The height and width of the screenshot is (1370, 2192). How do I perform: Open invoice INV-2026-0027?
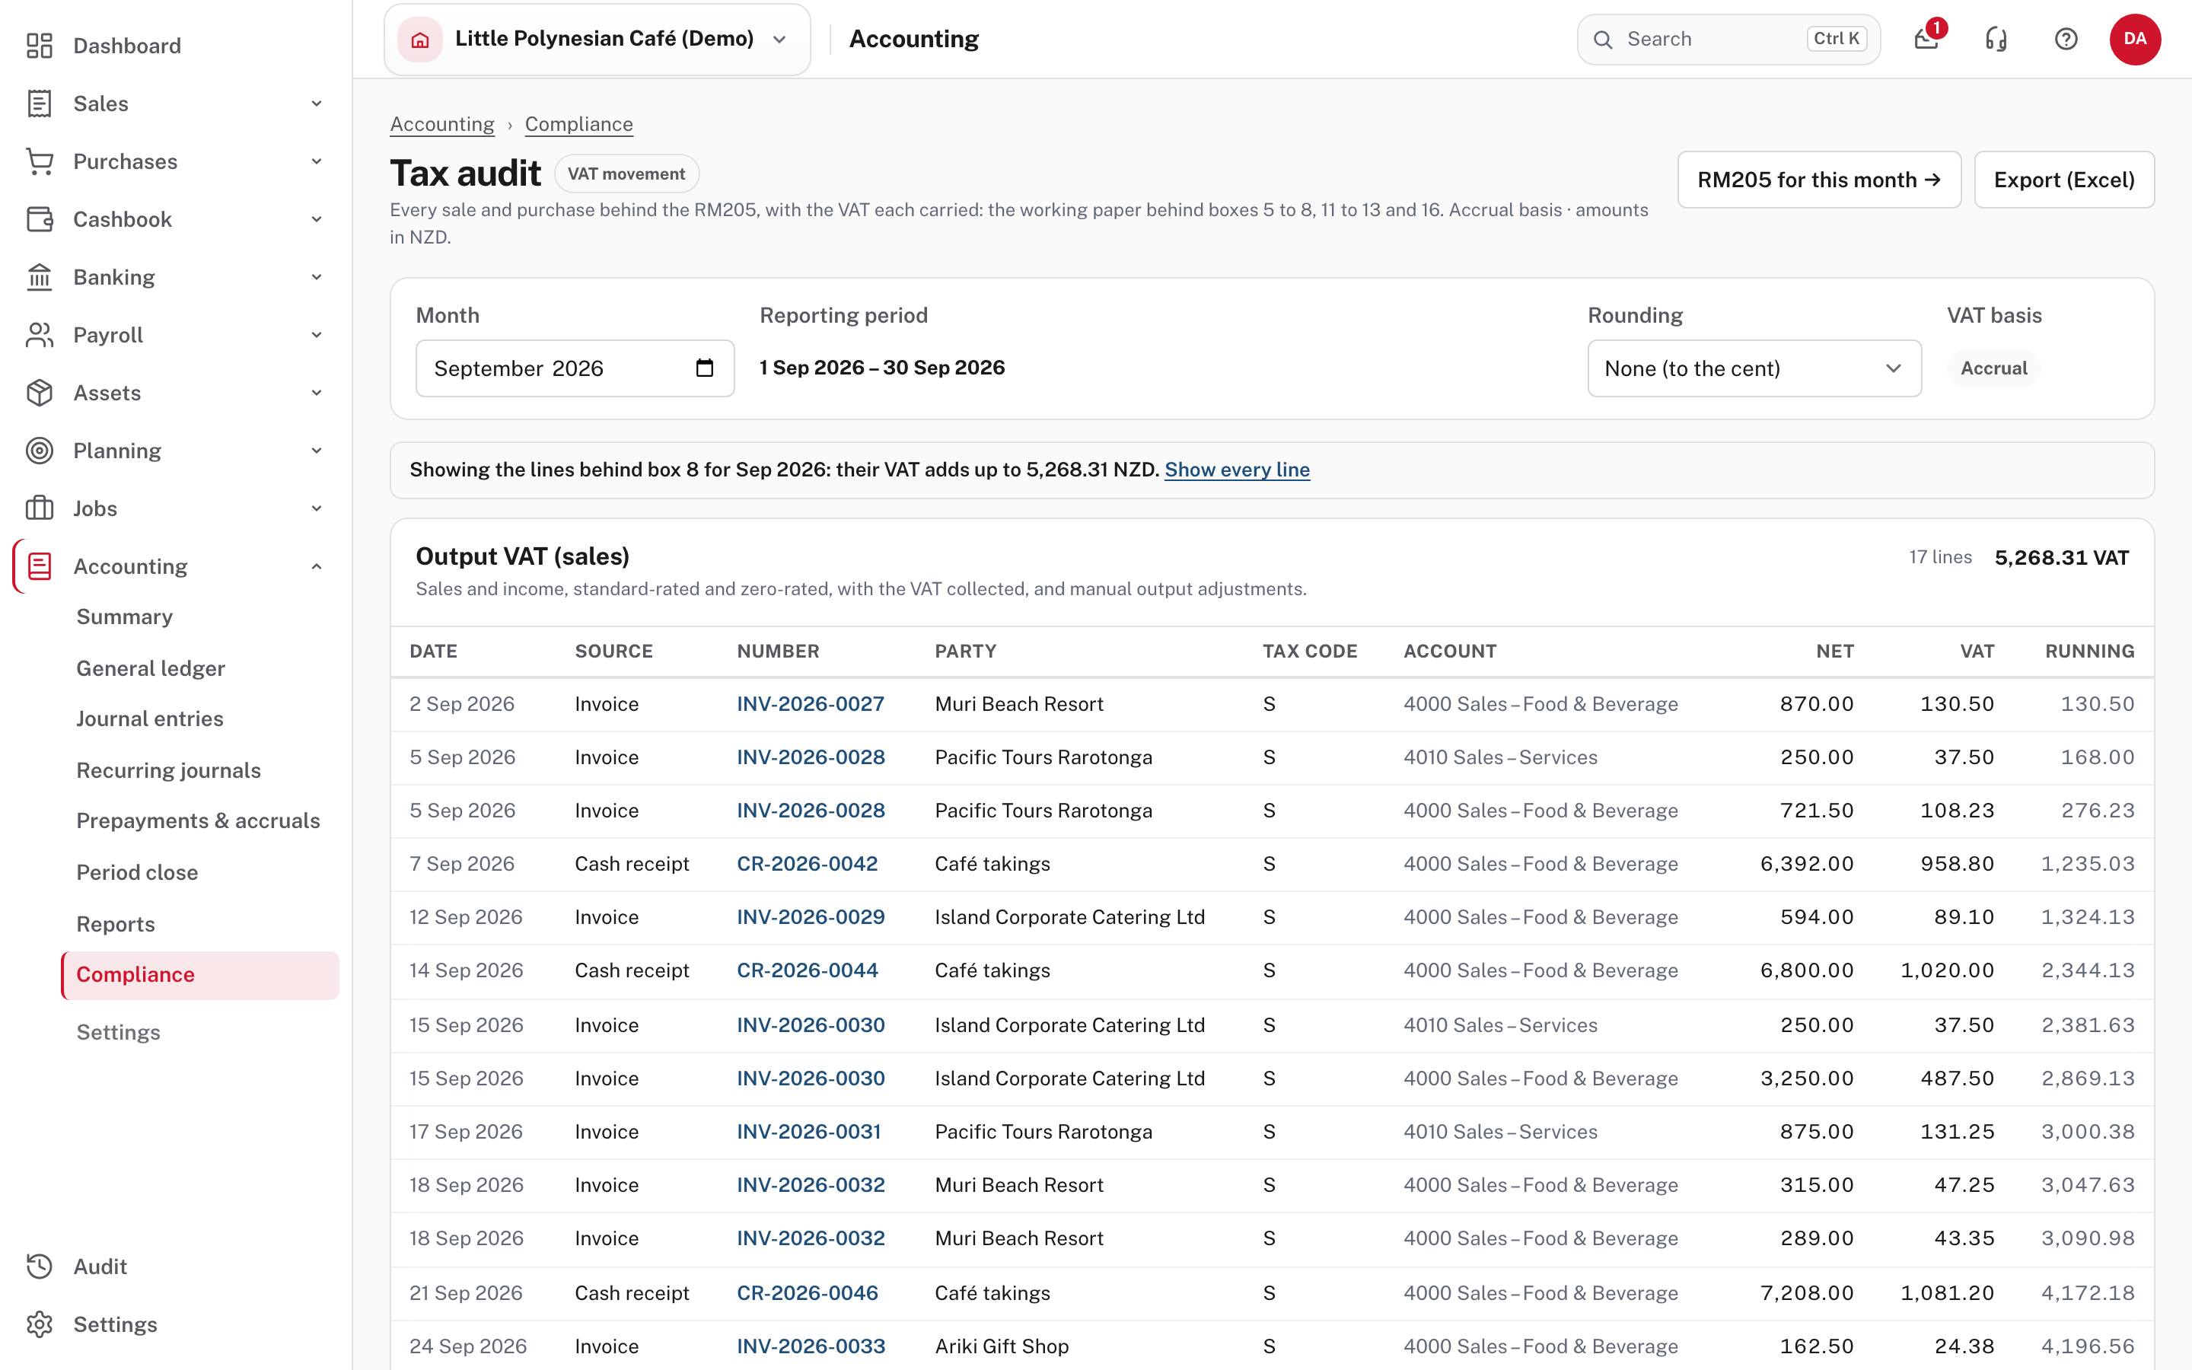coord(811,704)
